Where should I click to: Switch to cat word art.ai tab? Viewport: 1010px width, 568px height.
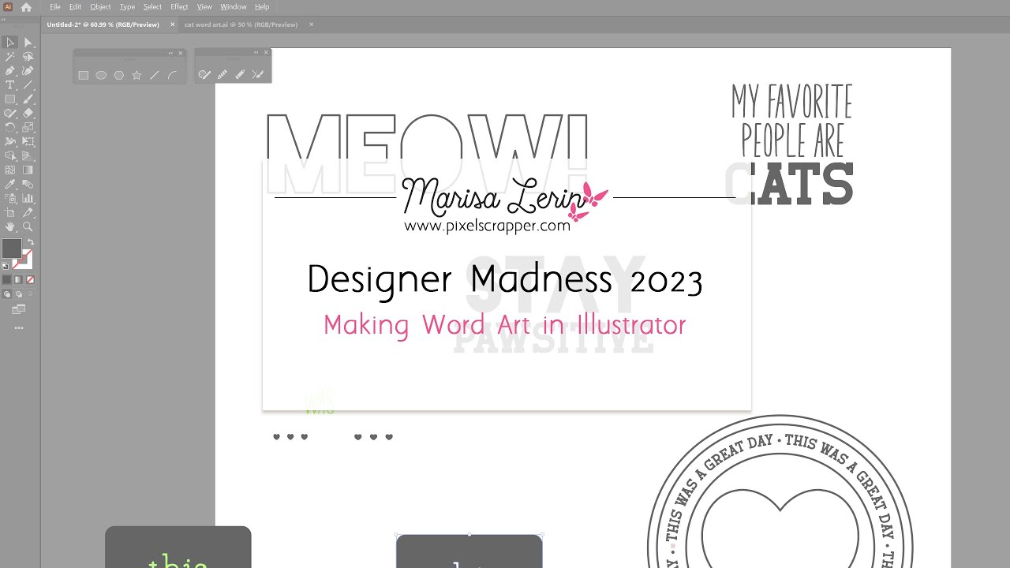coord(241,24)
